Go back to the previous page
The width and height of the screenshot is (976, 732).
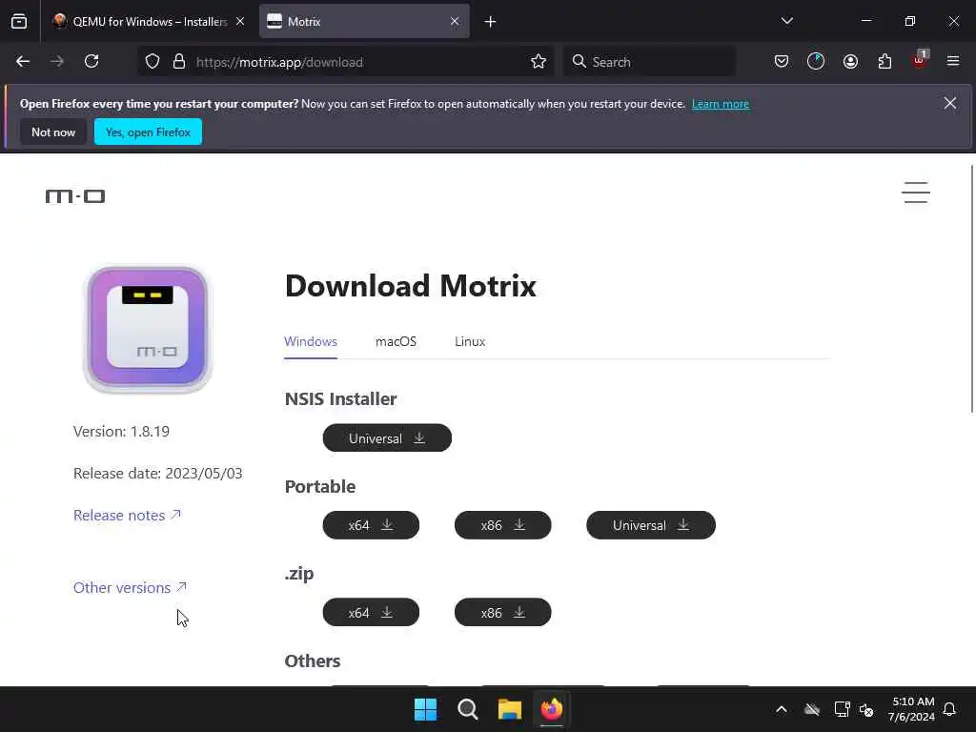[23, 62]
